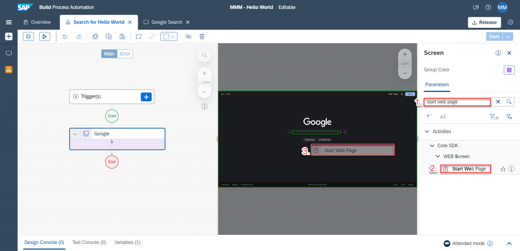Screen dimensions: 520x251
Task: Add a trigger with the blue plus
Action: click(x=146, y=97)
